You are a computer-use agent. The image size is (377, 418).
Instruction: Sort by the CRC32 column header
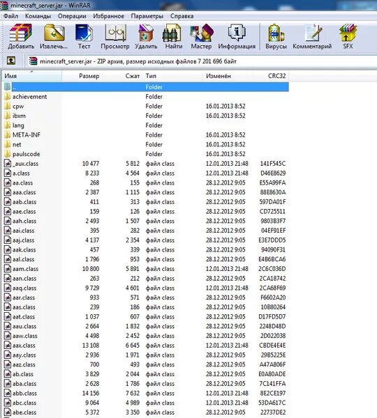[271, 76]
